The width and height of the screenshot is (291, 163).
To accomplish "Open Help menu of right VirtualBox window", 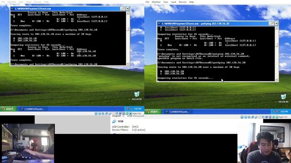I will pyautogui.click(x=191, y=2).
